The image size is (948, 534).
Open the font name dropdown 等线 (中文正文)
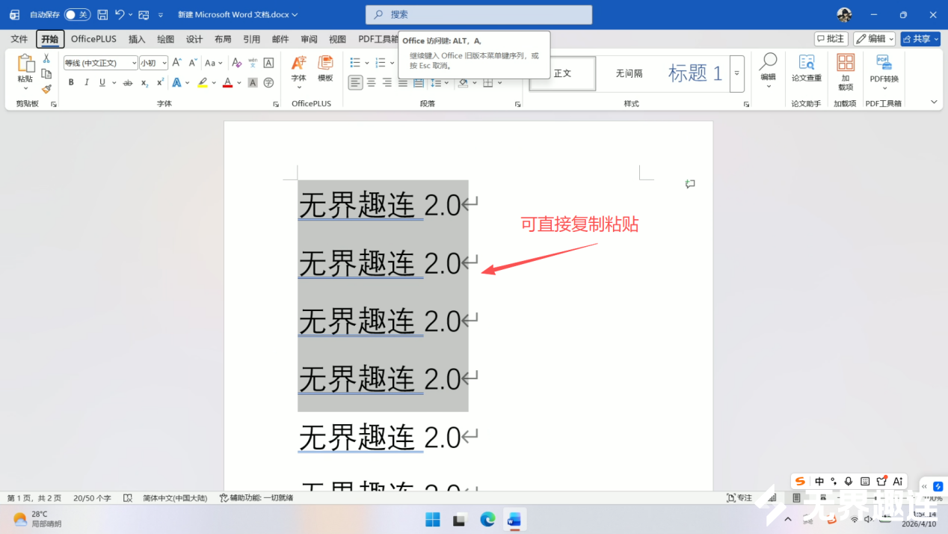[x=100, y=63]
